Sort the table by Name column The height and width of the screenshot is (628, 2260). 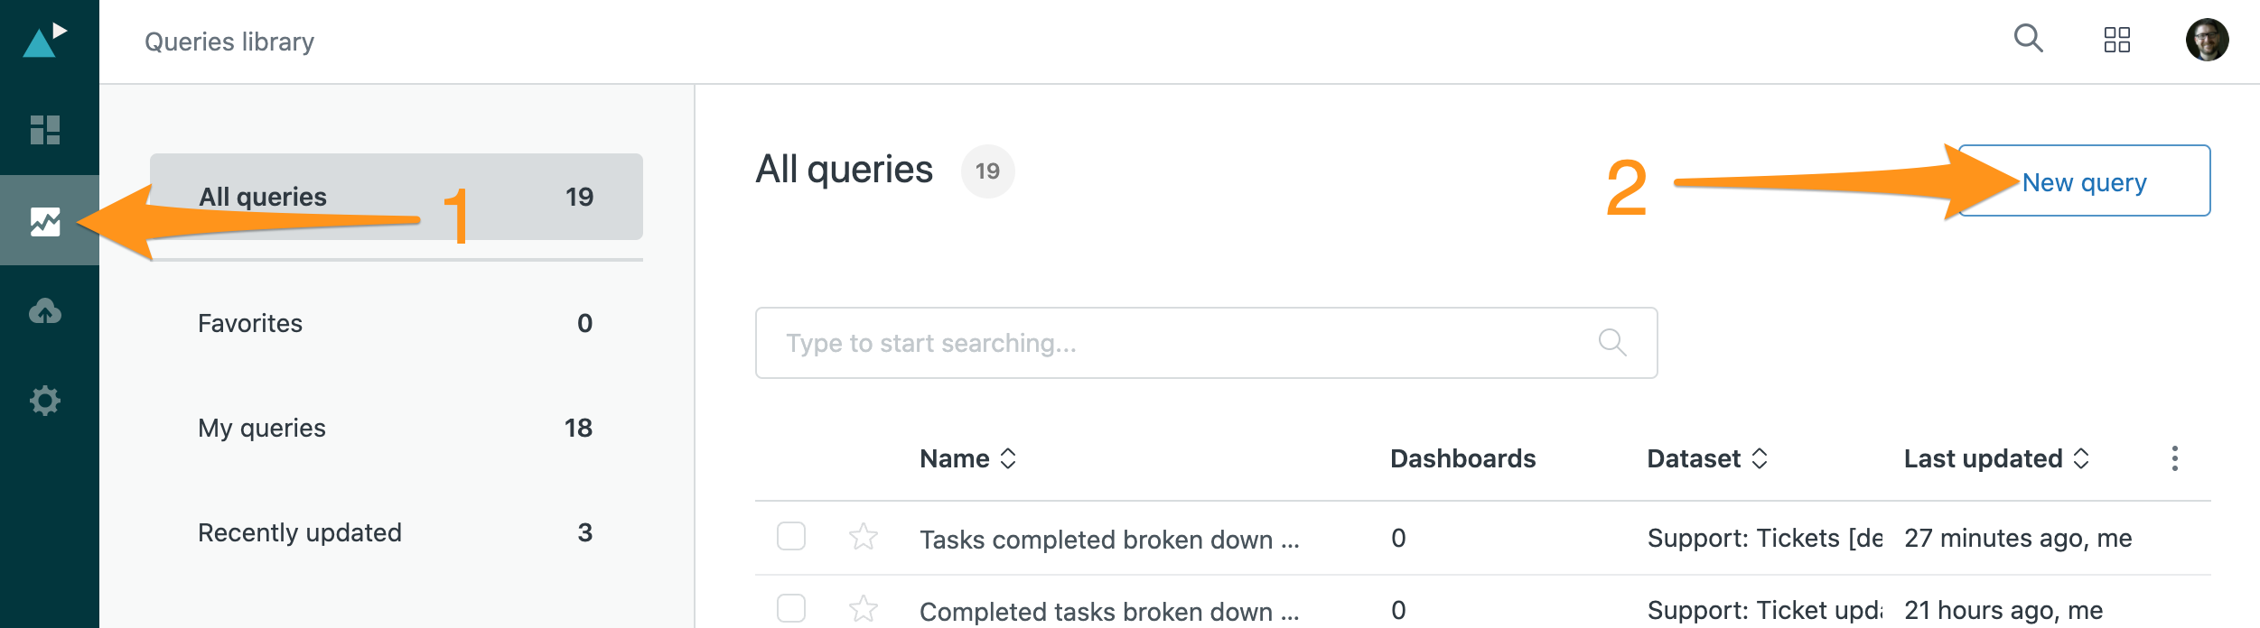click(x=967, y=457)
